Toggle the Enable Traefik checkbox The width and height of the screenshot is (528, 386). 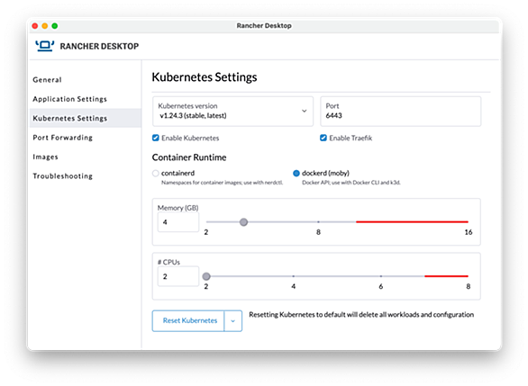coord(323,138)
